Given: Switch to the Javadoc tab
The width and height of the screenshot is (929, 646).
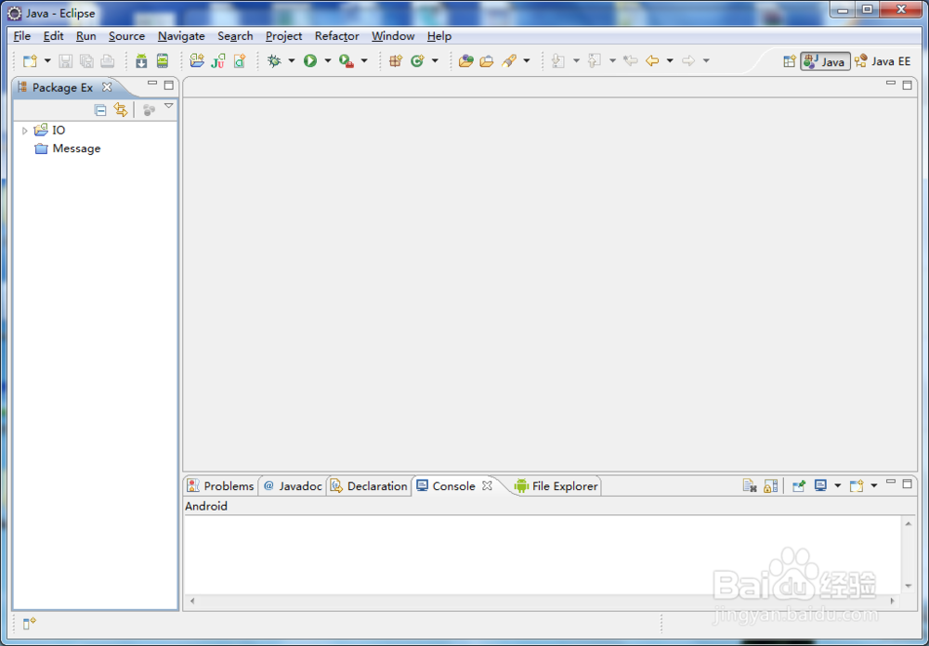Looking at the screenshot, I should coord(293,486).
